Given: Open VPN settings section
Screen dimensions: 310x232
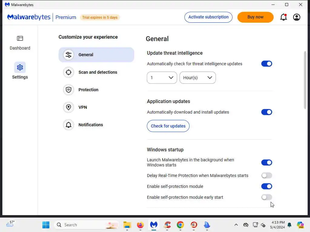Looking at the screenshot, I should click(96, 107).
